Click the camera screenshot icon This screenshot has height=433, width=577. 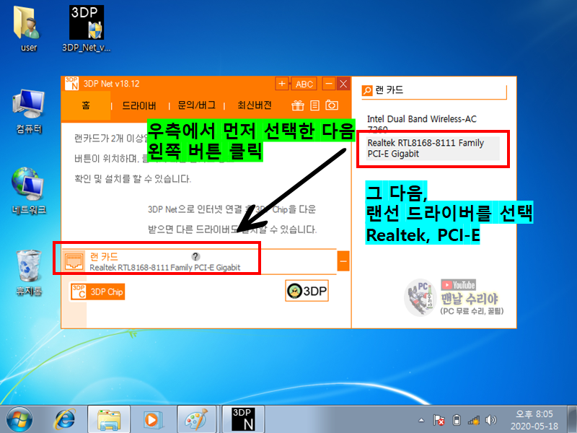tap(332, 105)
